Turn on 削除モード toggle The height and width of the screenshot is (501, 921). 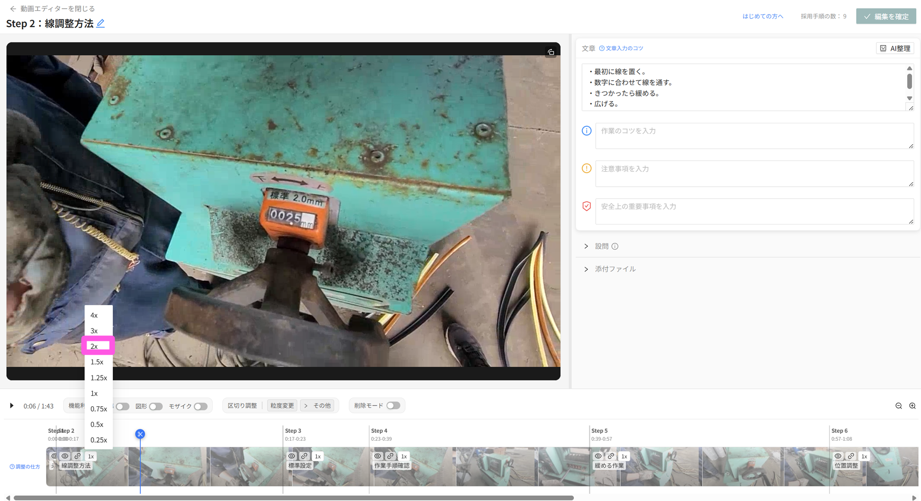tap(393, 405)
